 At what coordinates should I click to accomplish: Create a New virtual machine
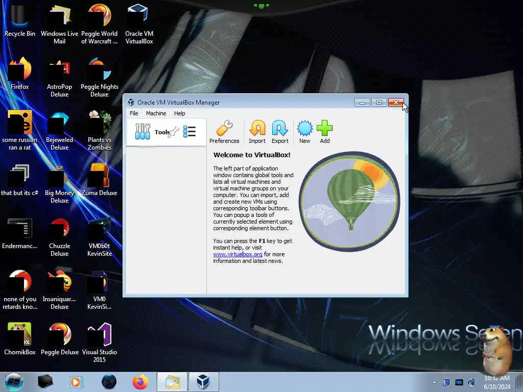(304, 132)
